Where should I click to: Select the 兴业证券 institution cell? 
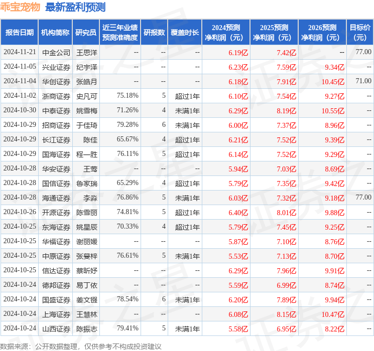click(x=56, y=67)
